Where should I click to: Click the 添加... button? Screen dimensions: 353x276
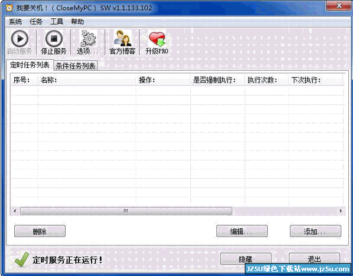pyautogui.click(x=315, y=231)
